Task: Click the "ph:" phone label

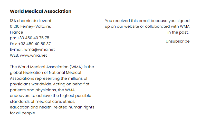Action: (13, 38)
